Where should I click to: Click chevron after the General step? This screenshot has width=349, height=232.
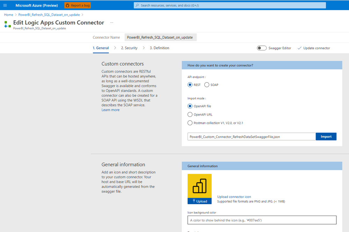[115, 48]
